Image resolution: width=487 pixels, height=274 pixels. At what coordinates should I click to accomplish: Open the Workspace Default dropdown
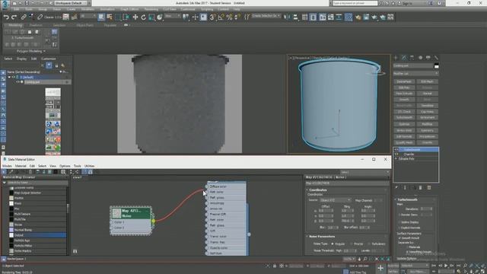point(72,3)
